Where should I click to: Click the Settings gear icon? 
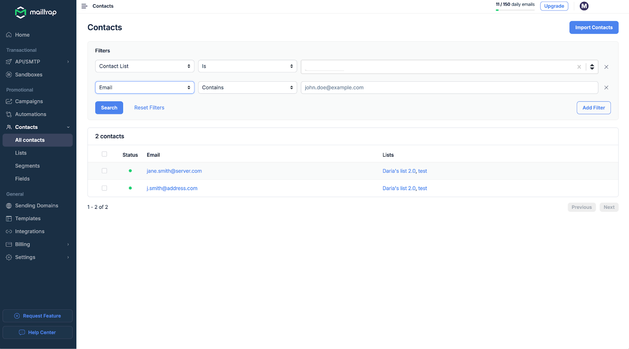click(9, 257)
